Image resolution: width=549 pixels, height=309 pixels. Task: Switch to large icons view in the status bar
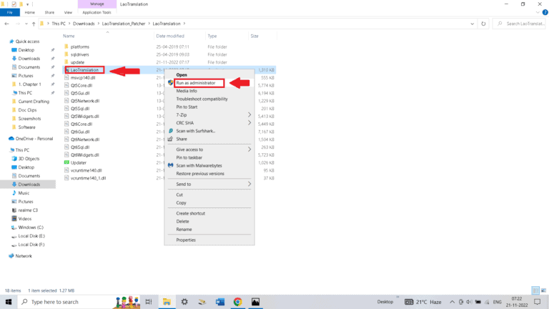544,291
